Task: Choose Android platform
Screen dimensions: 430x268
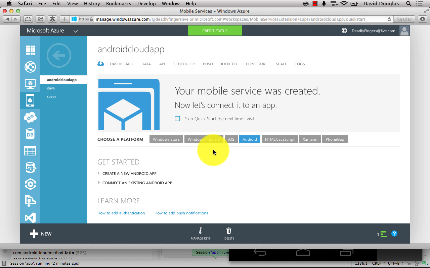Action: [x=250, y=139]
